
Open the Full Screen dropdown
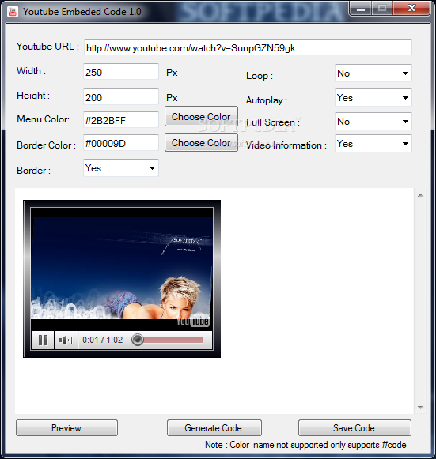373,122
